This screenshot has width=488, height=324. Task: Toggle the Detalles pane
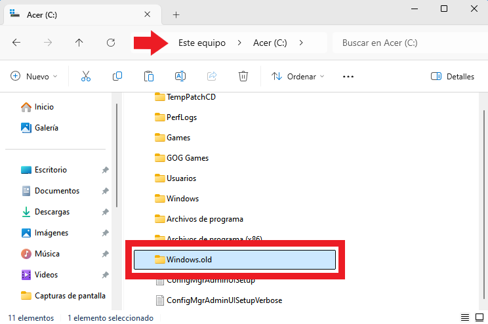point(452,77)
